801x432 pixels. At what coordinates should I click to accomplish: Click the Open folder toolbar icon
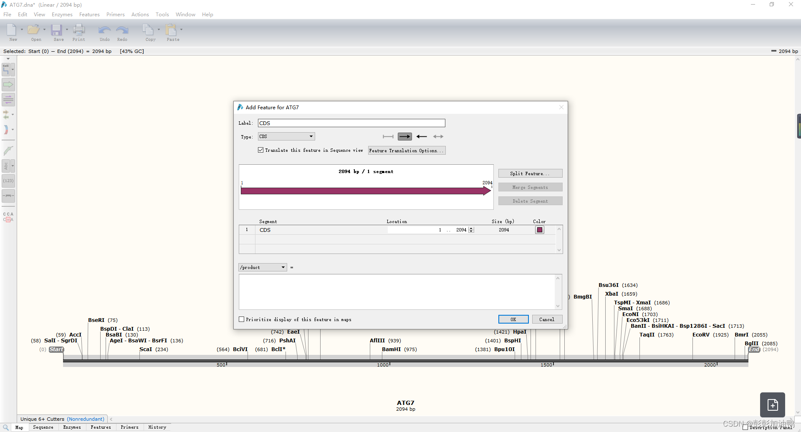pyautogui.click(x=33, y=30)
